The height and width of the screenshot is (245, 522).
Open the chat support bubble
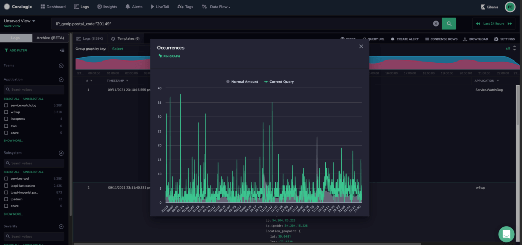tap(506, 234)
